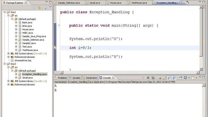Expand Bank.java in the tree

pos(16,22)
